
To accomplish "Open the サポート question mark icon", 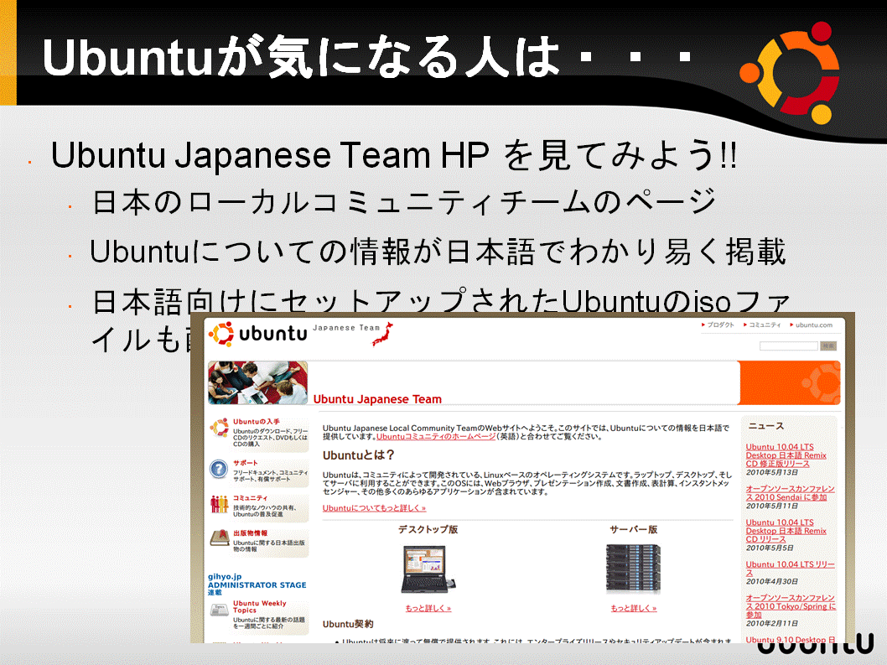I will 218,469.
